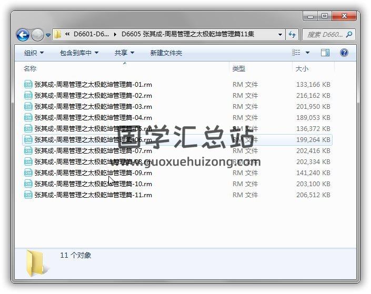
Task: Click the size value 189,053 KB
Action: coord(313,118)
